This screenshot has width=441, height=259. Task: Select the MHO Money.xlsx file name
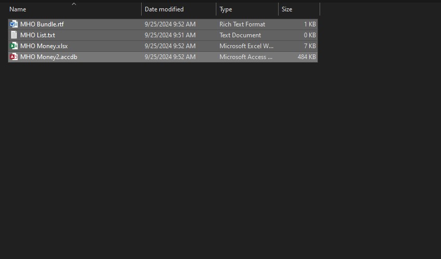pos(44,46)
